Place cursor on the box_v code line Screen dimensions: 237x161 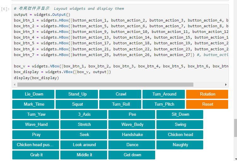click(x=121, y=66)
